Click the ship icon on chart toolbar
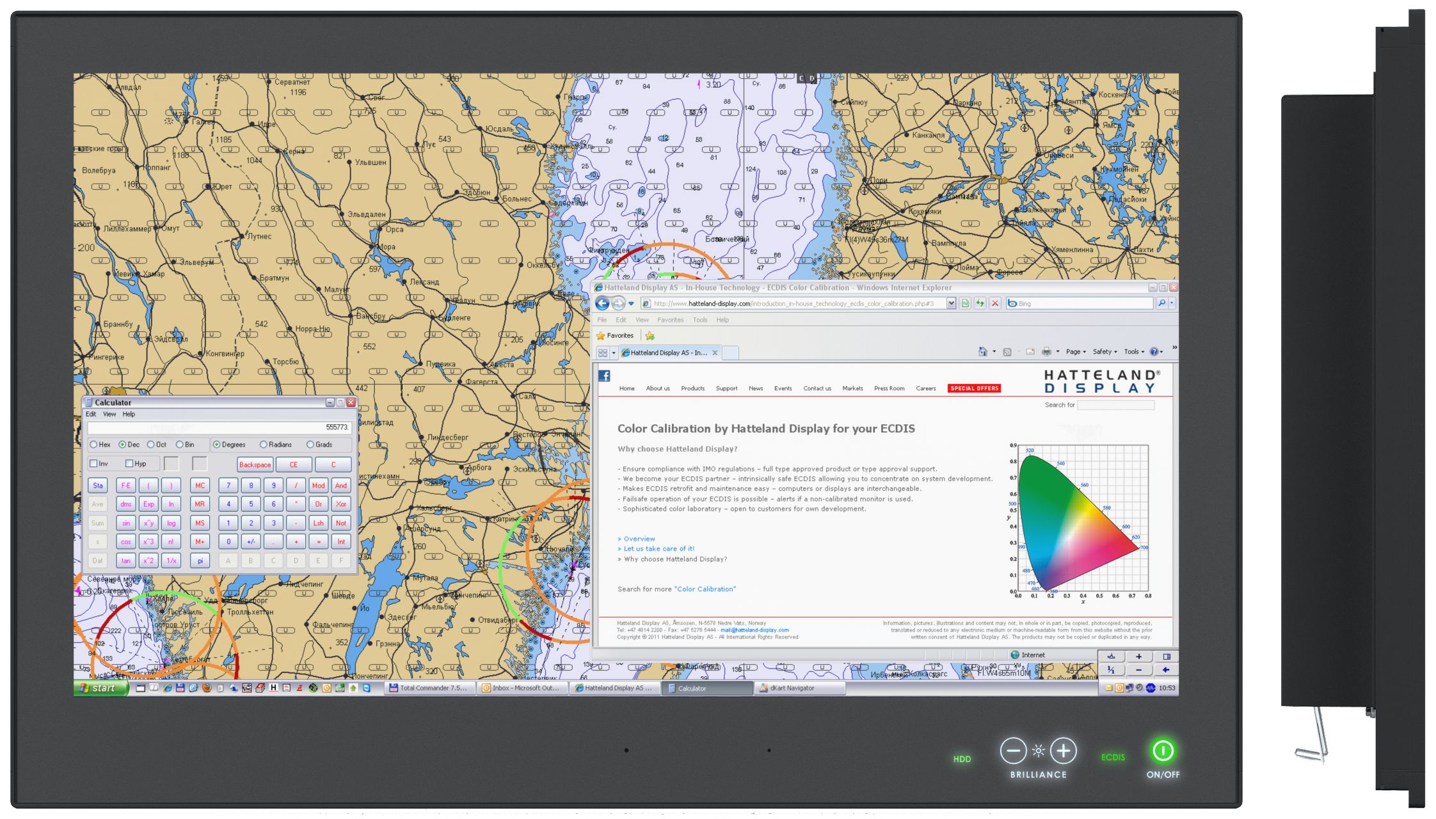The image size is (1436, 819). coord(1112,656)
